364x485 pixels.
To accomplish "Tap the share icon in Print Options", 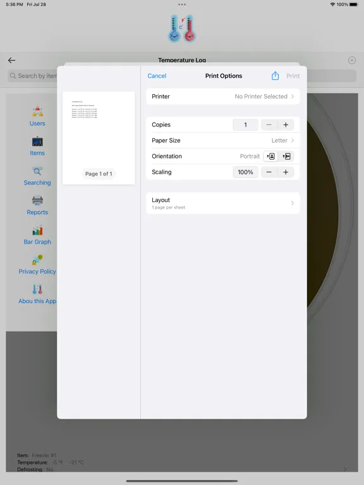I will (x=275, y=76).
